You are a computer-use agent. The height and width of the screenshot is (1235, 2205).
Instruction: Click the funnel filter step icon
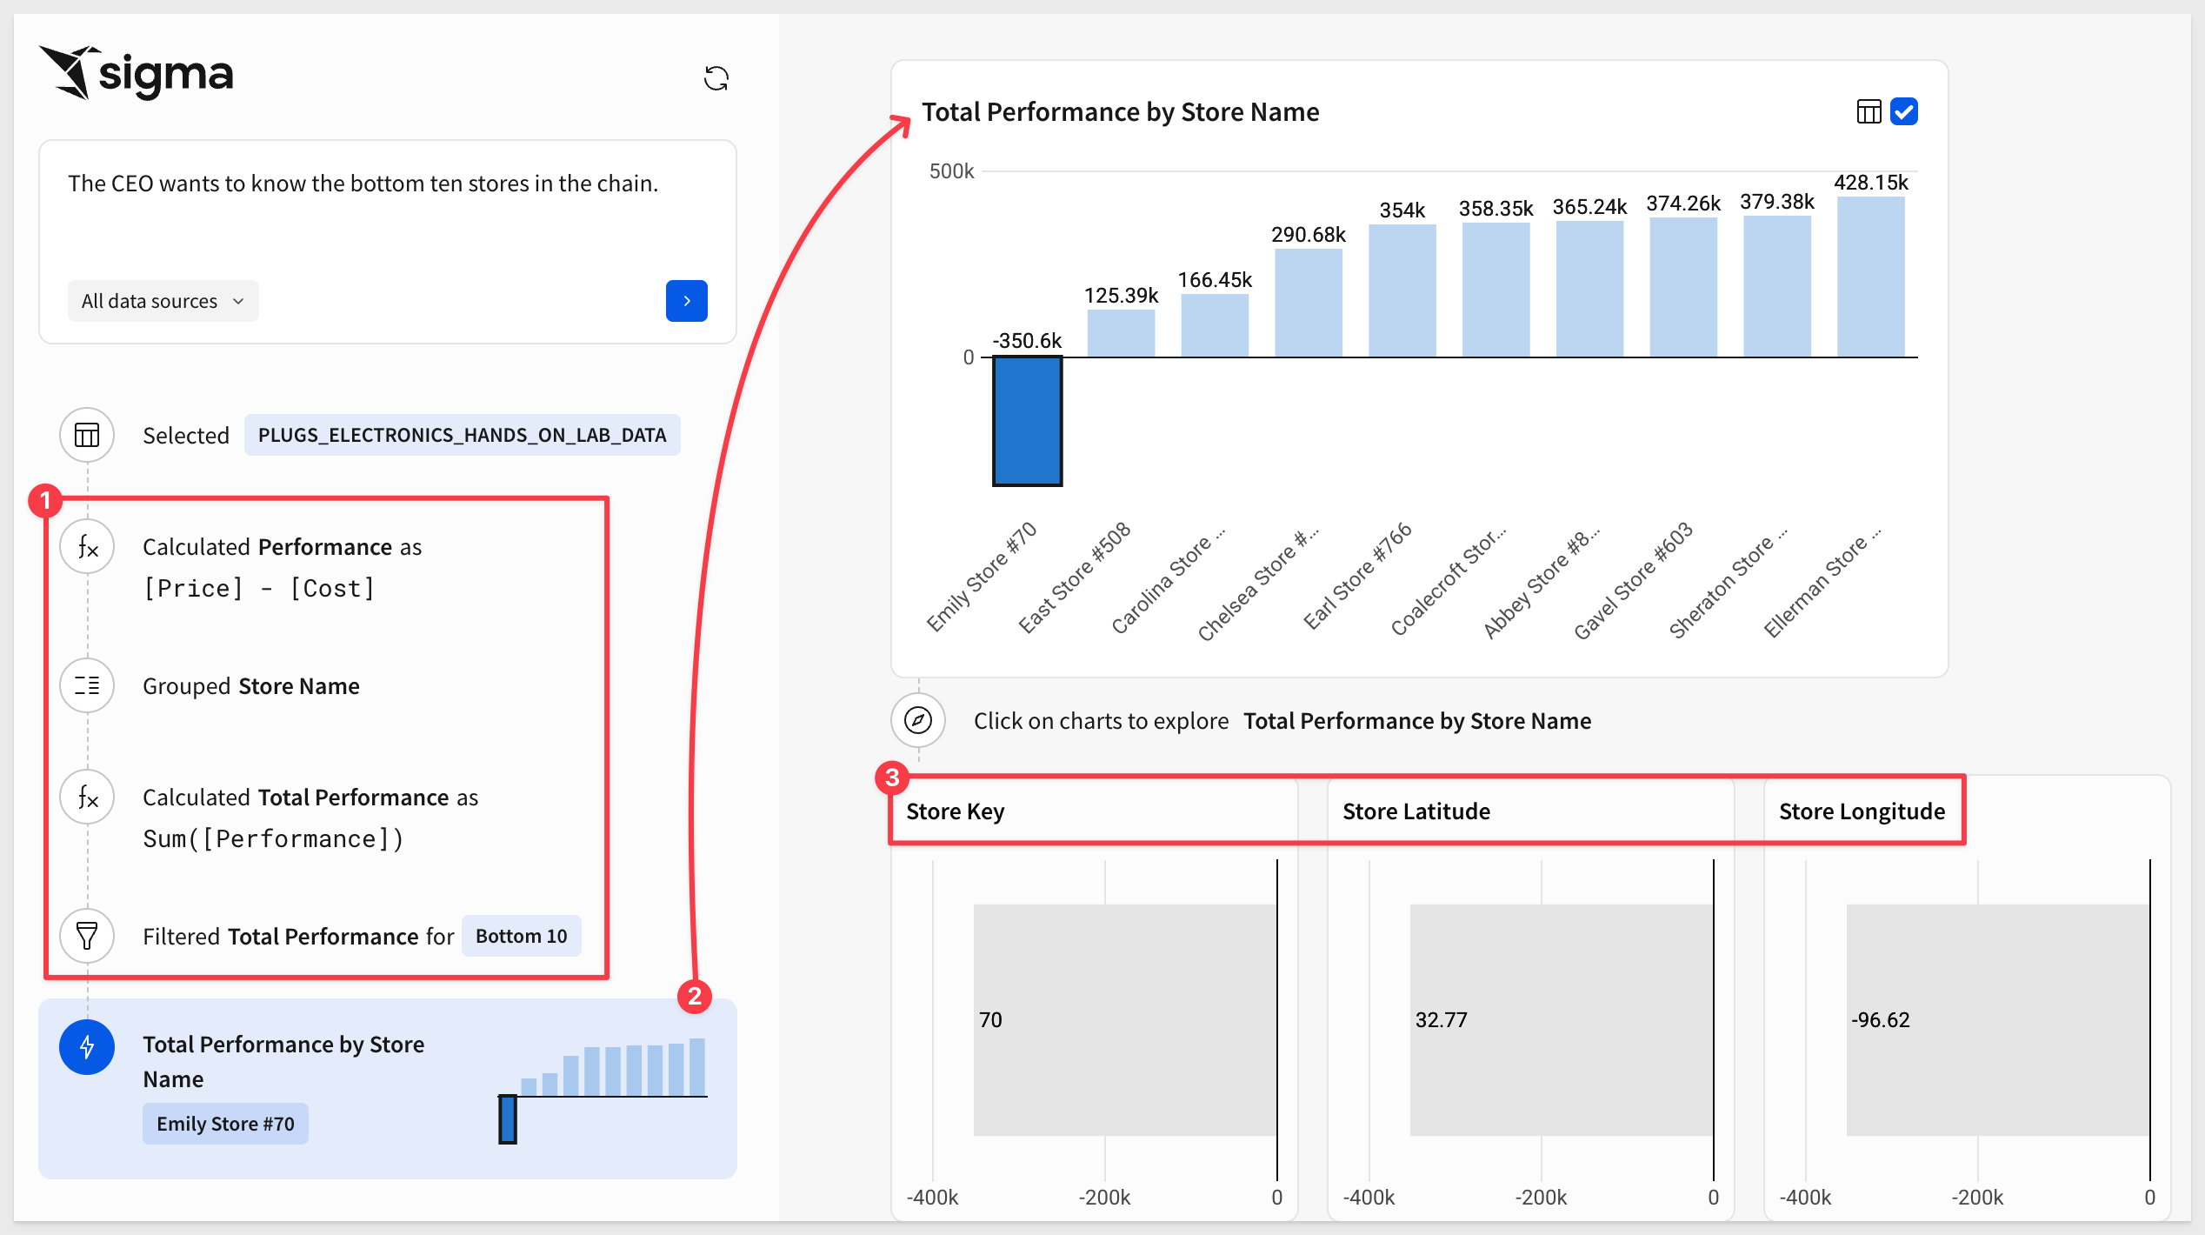[x=87, y=936]
